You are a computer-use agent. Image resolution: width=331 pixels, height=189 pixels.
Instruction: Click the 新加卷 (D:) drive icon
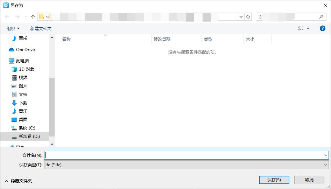(14, 137)
